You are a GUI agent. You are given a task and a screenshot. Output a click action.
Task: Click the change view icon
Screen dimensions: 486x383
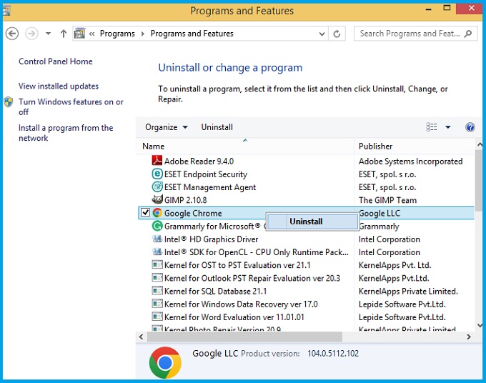pos(432,127)
